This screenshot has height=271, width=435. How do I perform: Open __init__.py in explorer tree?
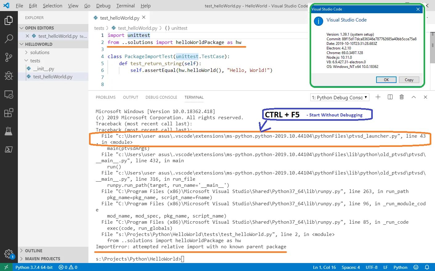(x=43, y=69)
